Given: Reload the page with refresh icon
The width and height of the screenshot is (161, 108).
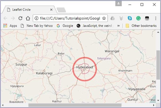Looking at the screenshot, I should tap(20, 18).
